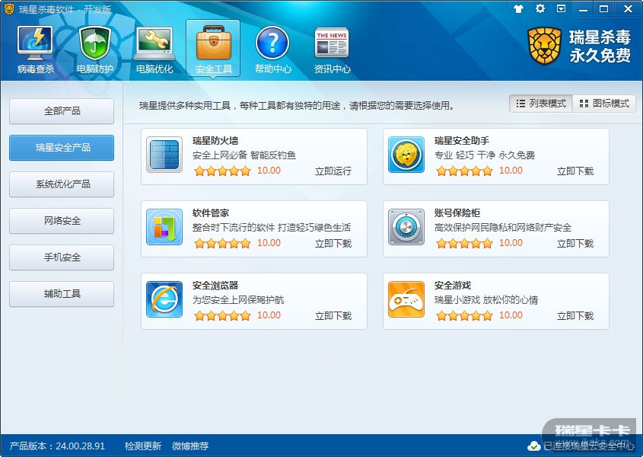
Task: Click the 10.00 score of 安全浏览器
Action: pos(269,315)
